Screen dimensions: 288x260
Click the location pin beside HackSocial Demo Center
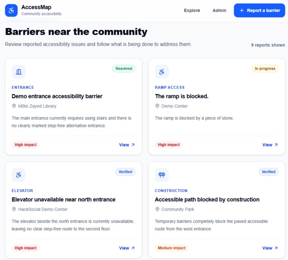[x=14, y=209]
